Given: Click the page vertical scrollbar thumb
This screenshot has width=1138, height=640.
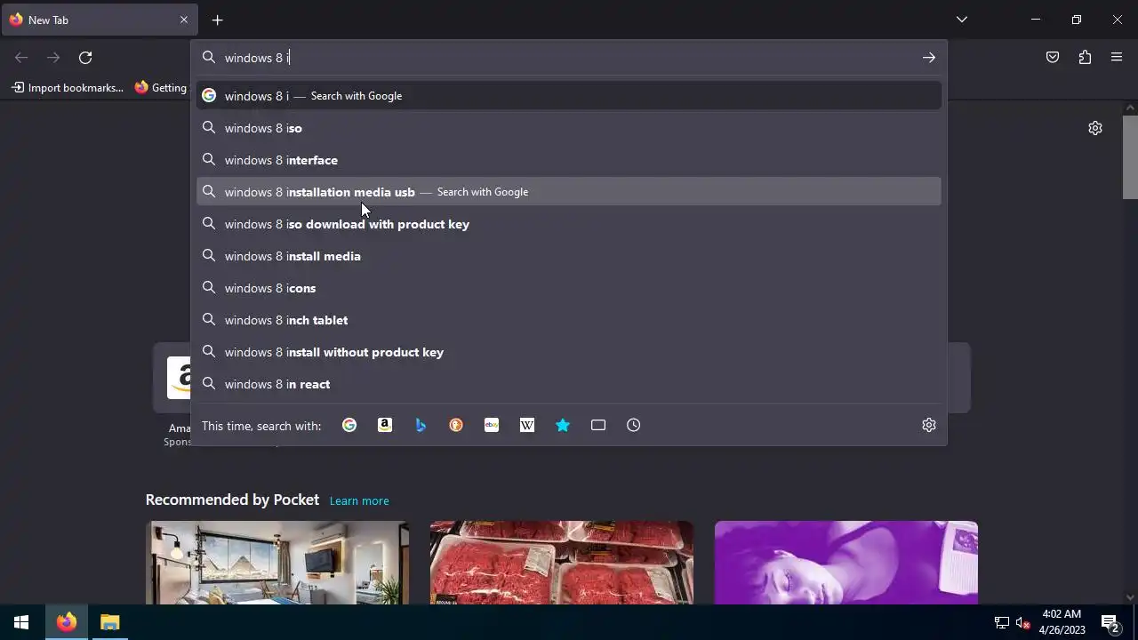Looking at the screenshot, I should (1130, 157).
